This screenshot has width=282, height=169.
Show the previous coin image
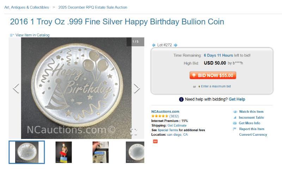(16, 88)
